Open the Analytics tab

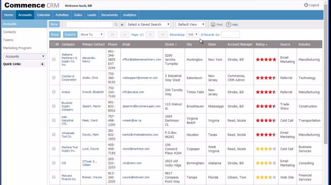(130, 15)
